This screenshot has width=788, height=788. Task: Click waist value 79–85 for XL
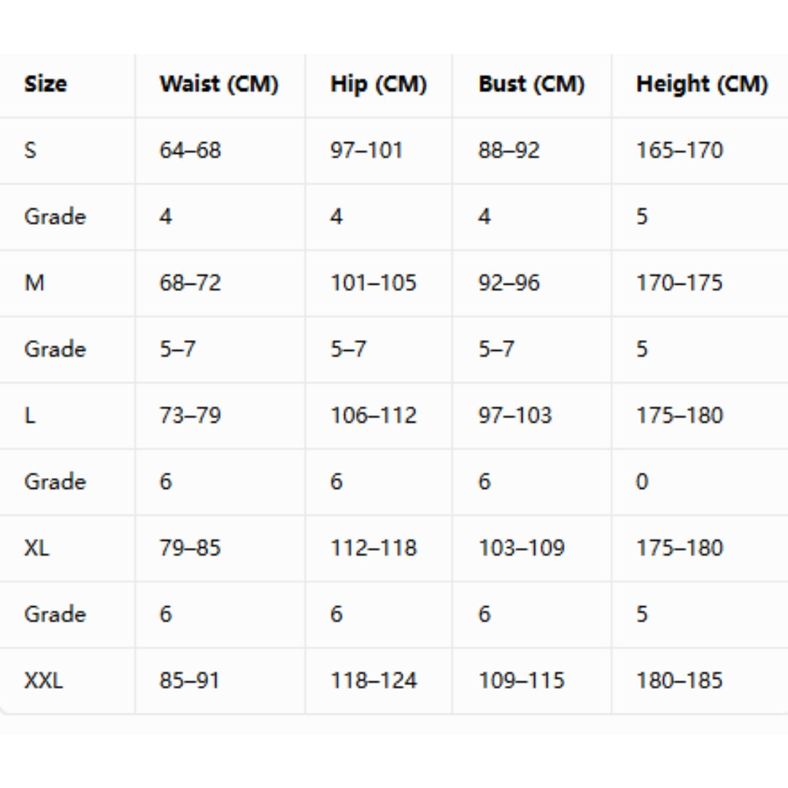190,548
